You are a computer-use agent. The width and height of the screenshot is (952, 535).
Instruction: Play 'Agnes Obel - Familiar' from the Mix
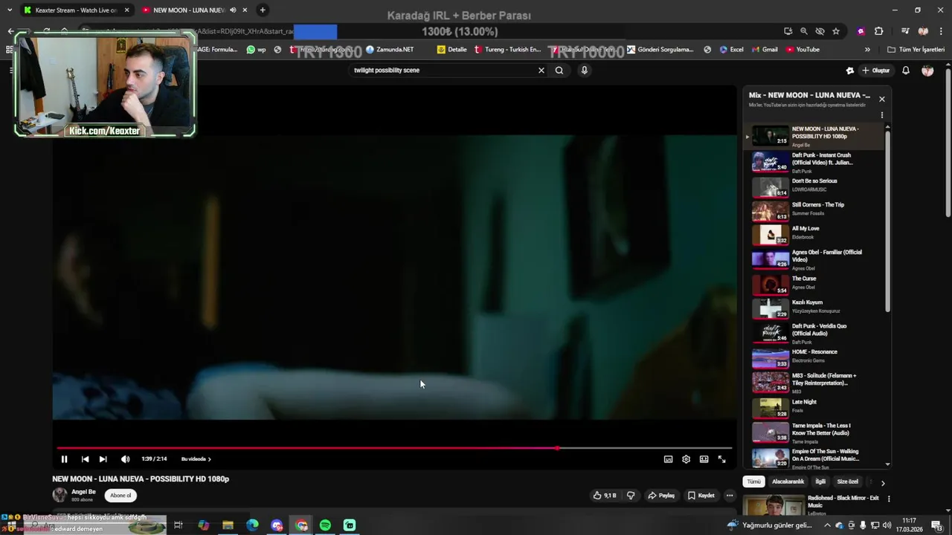816,259
